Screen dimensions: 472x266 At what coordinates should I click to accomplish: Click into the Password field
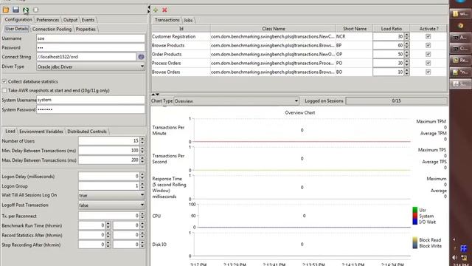[x=91, y=47]
